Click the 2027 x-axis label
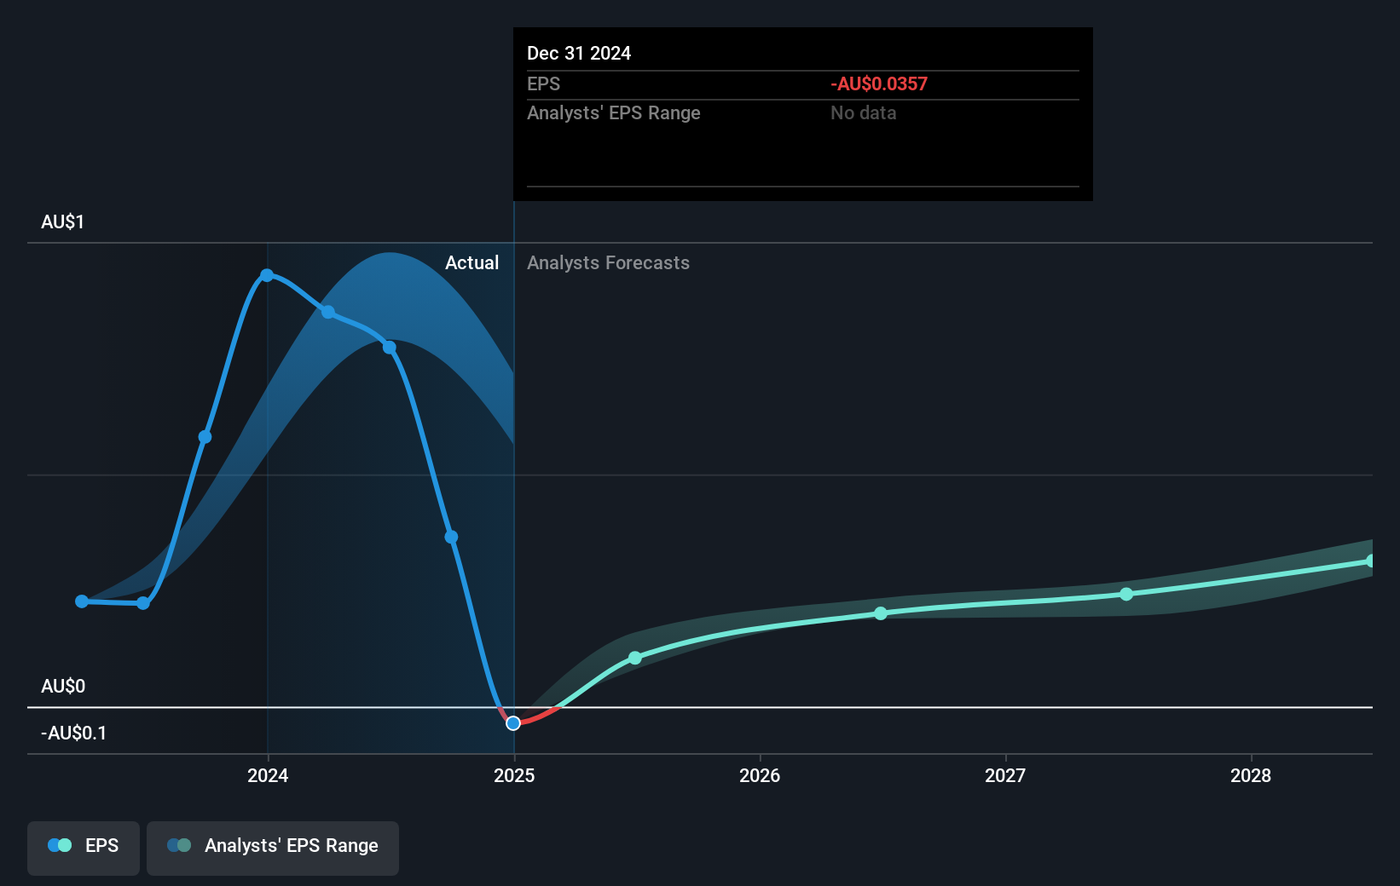Screen dimensions: 1400x886 (1005, 775)
